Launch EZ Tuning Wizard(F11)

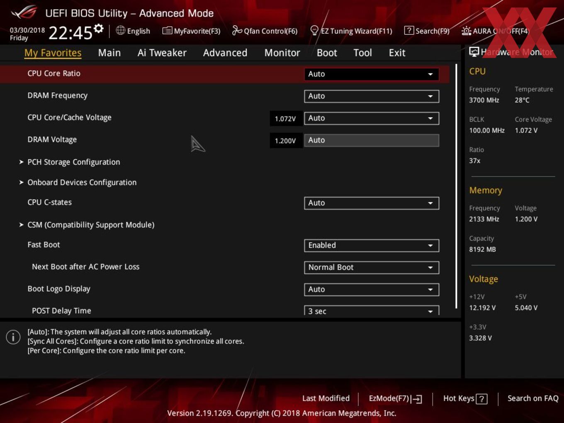(x=351, y=31)
